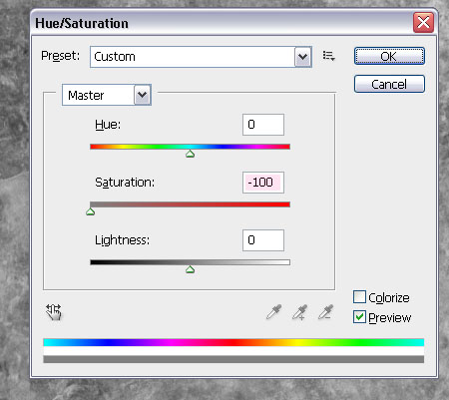Click the bottom gray output color bar

point(233,359)
